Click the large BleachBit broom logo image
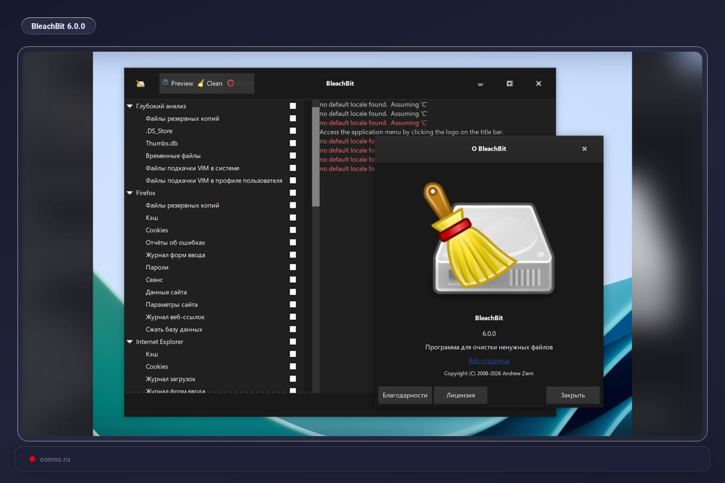This screenshot has height=483, width=725. [x=489, y=238]
